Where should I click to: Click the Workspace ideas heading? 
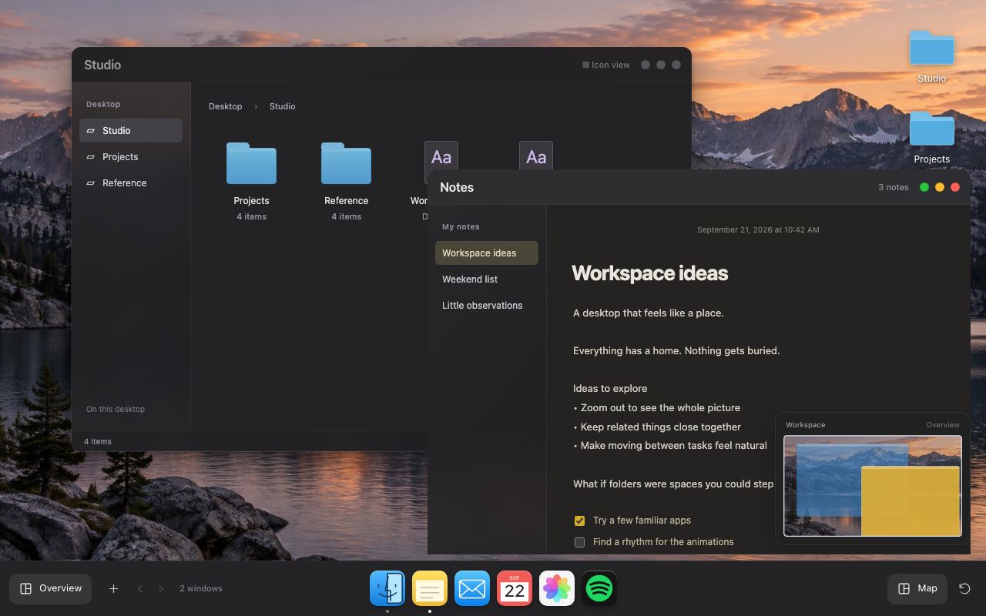point(650,273)
